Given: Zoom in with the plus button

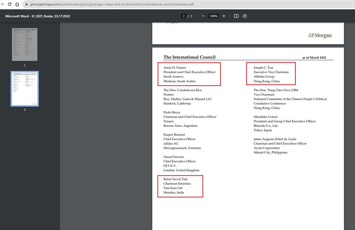Looking at the screenshot, I should click(224, 16).
